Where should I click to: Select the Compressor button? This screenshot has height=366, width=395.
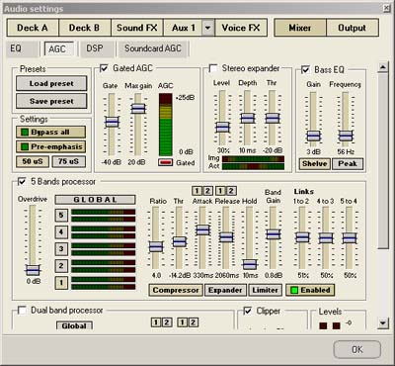[176, 290]
